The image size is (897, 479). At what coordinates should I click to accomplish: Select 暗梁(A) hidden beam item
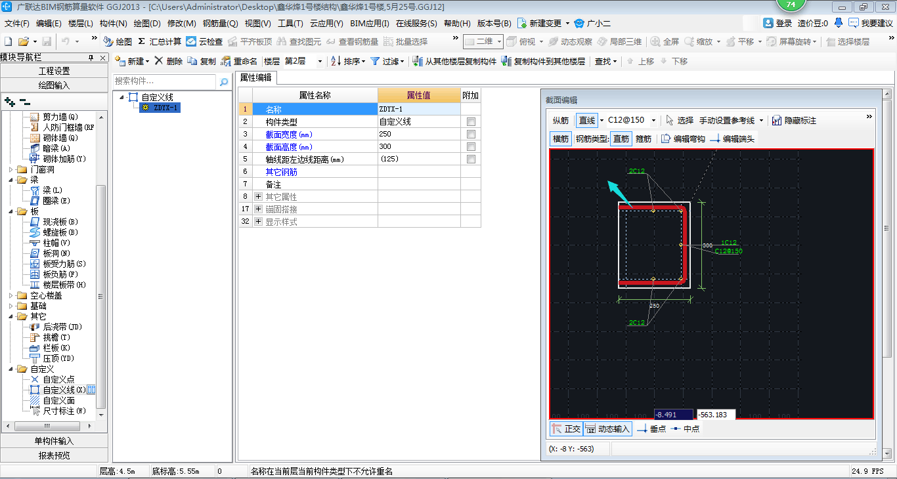click(56, 148)
